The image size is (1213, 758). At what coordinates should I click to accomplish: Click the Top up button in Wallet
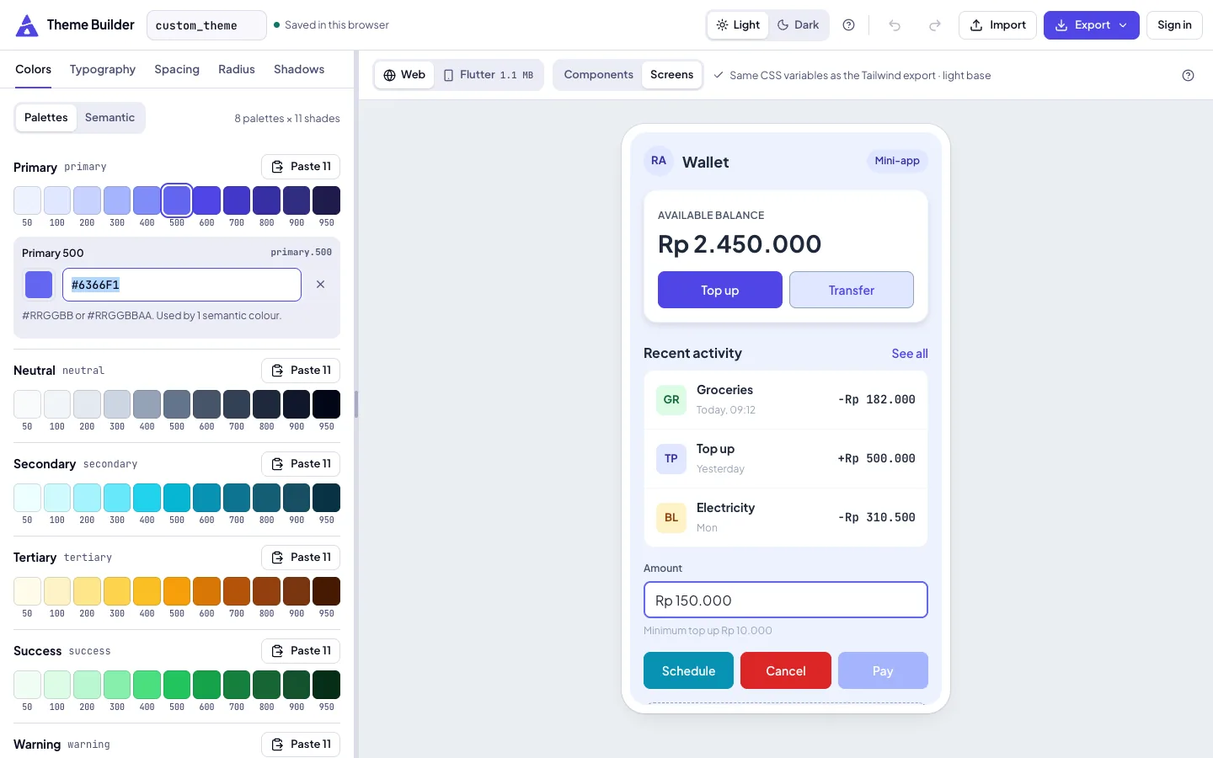(x=720, y=290)
